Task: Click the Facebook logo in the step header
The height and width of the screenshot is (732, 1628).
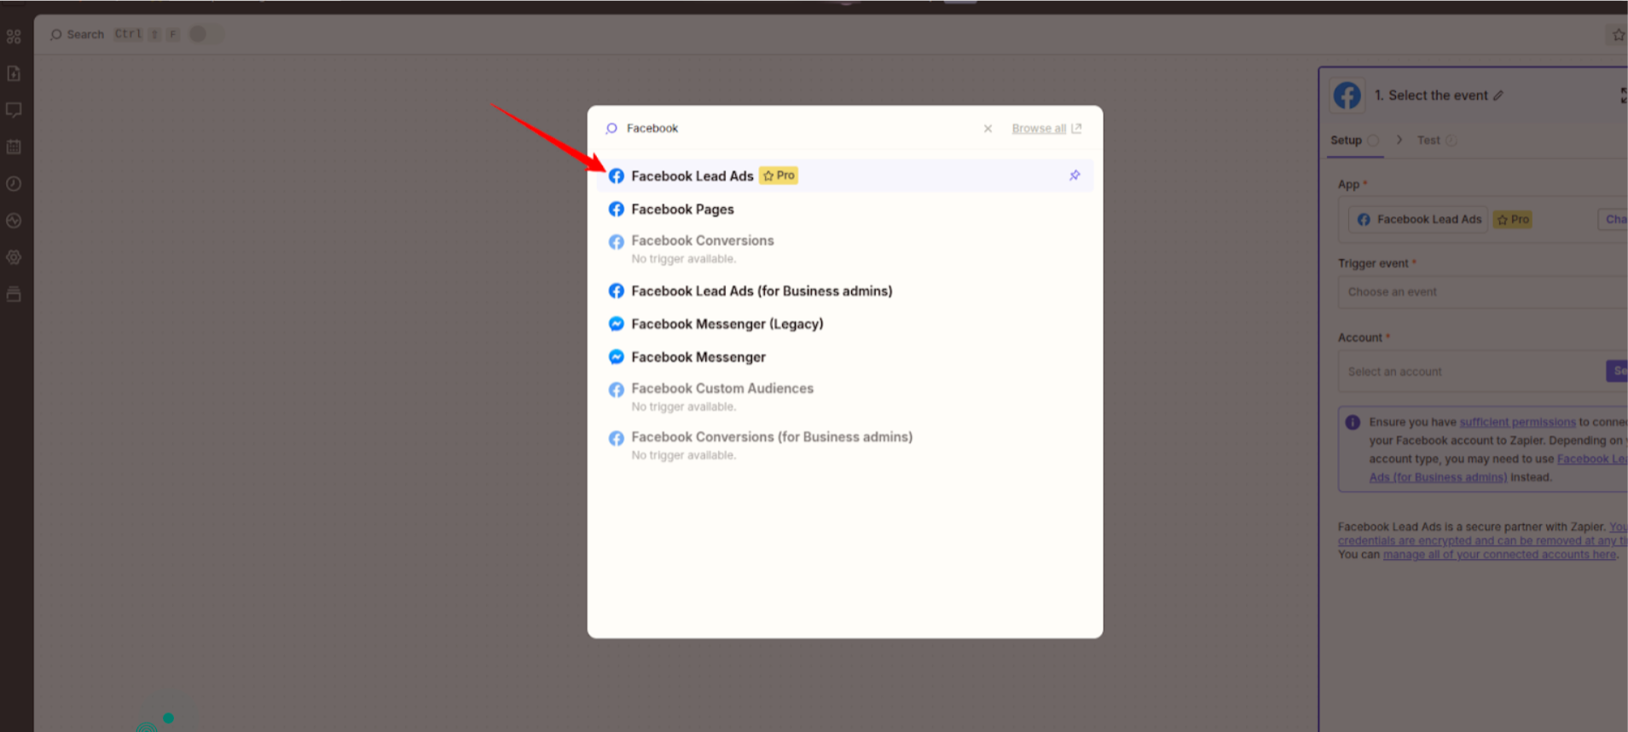Action: [x=1347, y=95]
